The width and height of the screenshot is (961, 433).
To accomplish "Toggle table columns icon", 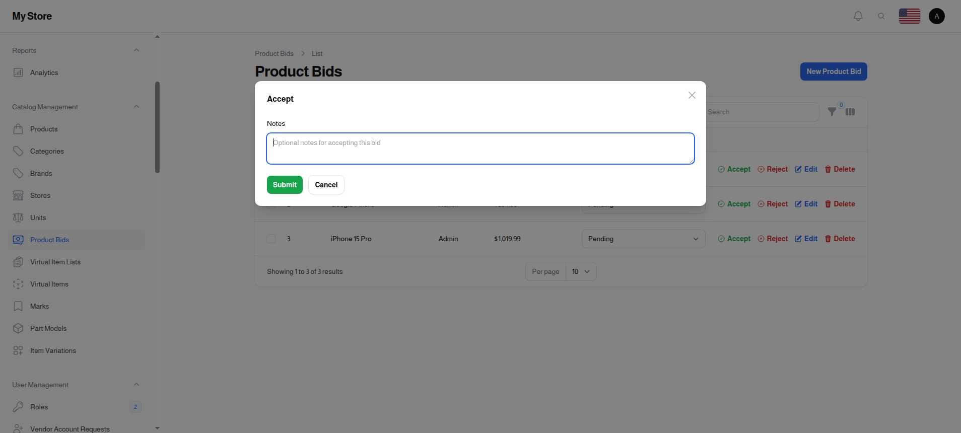I will tap(850, 112).
